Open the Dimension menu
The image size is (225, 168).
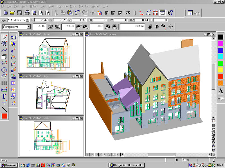point(62,6)
